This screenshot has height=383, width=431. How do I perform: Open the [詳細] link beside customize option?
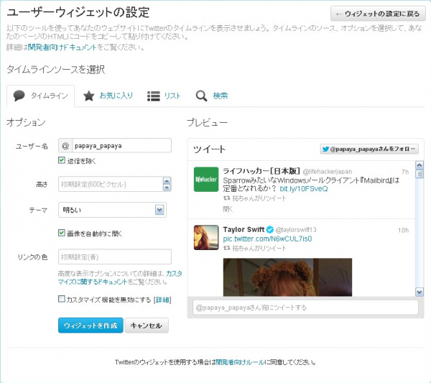162,300
